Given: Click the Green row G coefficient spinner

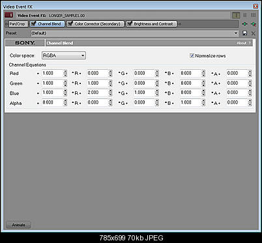Looking at the screenshot, I should tap(111, 83).
